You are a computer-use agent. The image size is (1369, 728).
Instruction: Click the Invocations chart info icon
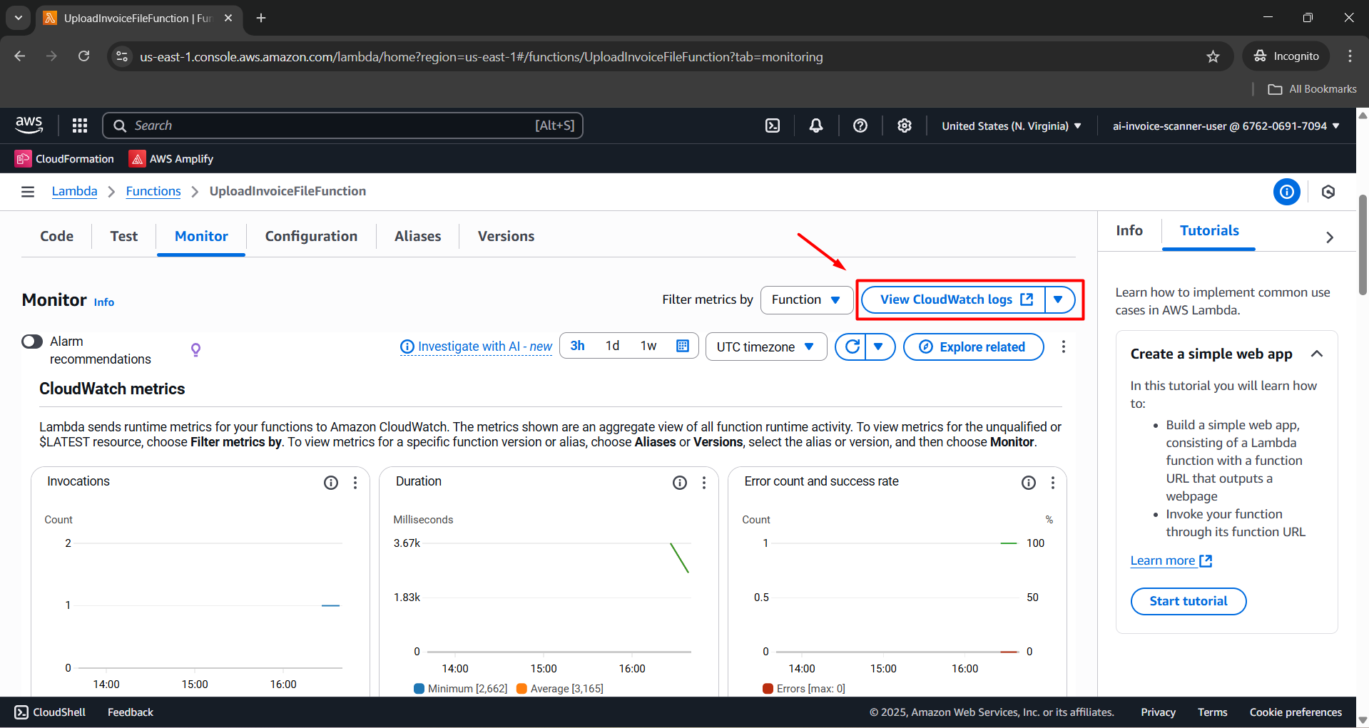coord(331,483)
